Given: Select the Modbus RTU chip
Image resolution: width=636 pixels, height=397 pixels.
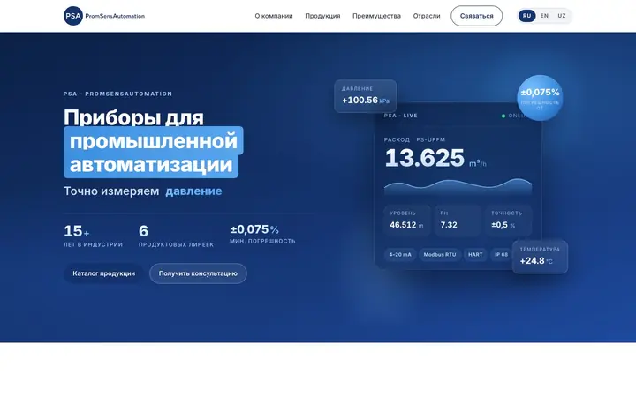Looking at the screenshot, I should (x=440, y=254).
